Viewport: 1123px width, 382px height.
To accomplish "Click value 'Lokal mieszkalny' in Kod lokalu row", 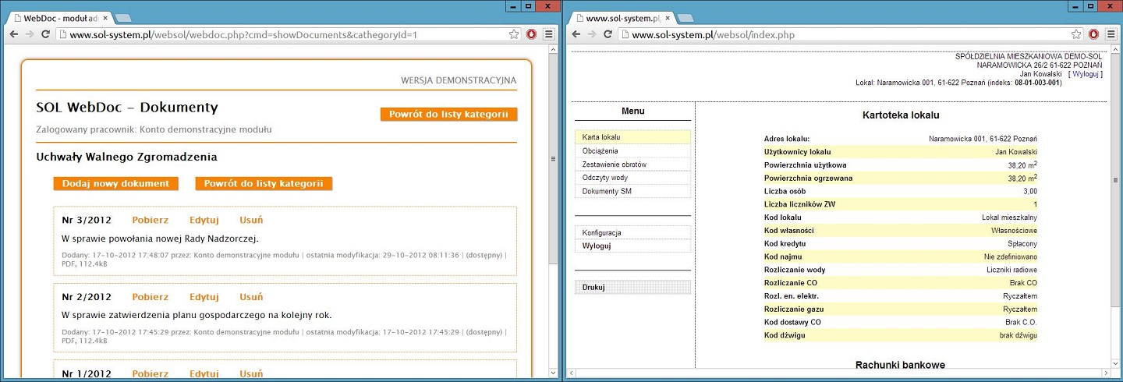I will coord(1009,217).
